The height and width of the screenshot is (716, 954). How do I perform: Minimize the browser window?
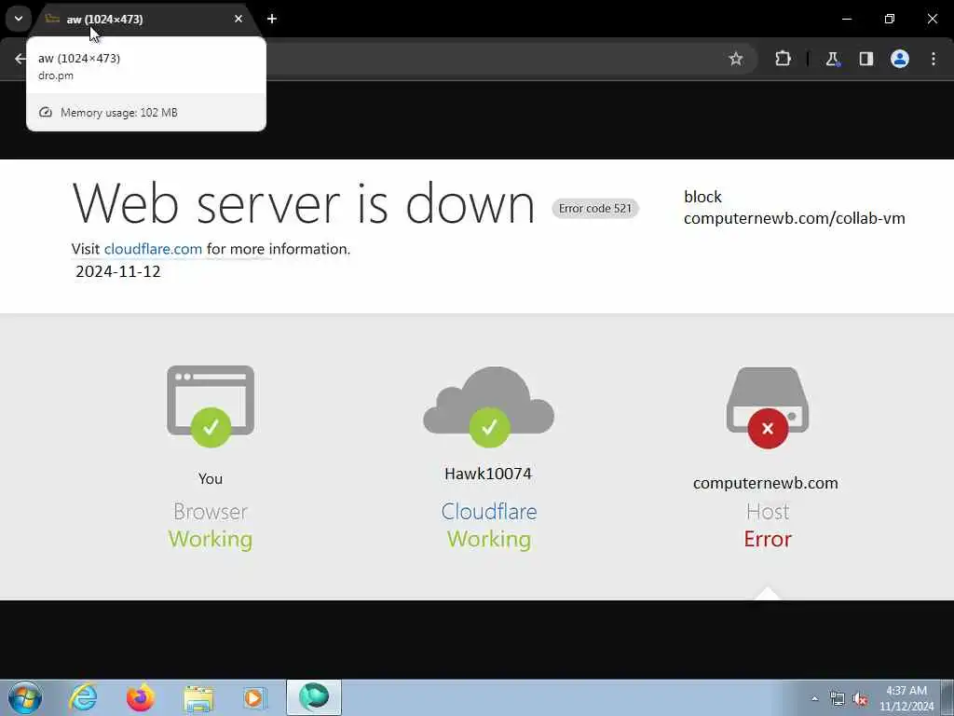click(x=846, y=19)
